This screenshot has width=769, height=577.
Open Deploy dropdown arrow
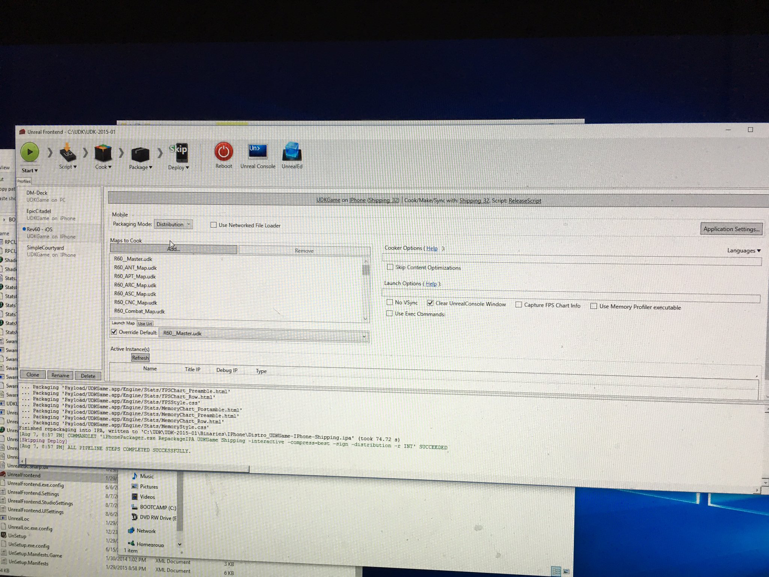[x=187, y=168]
